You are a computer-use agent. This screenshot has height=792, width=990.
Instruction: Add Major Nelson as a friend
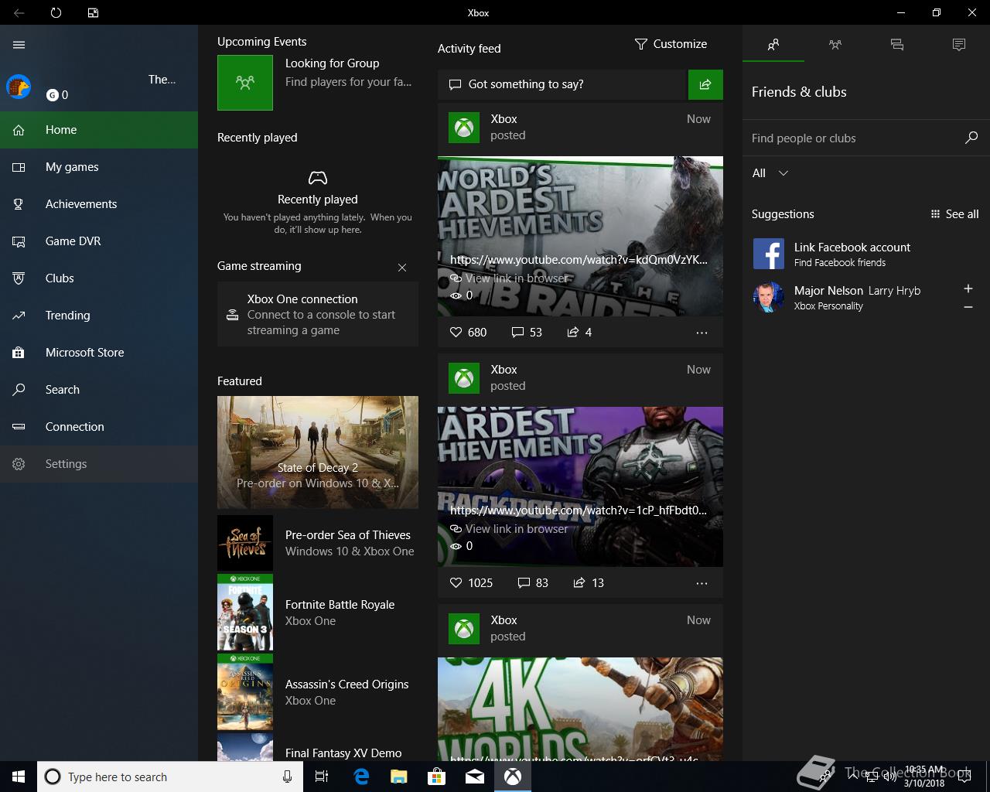coord(968,288)
